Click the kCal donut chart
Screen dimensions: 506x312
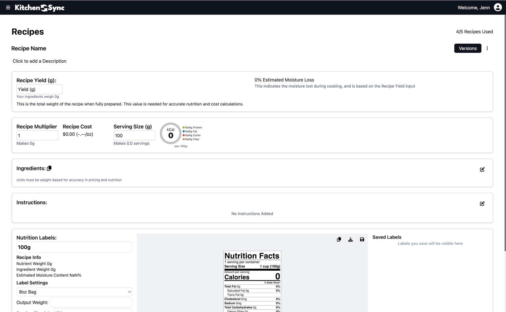170,133
